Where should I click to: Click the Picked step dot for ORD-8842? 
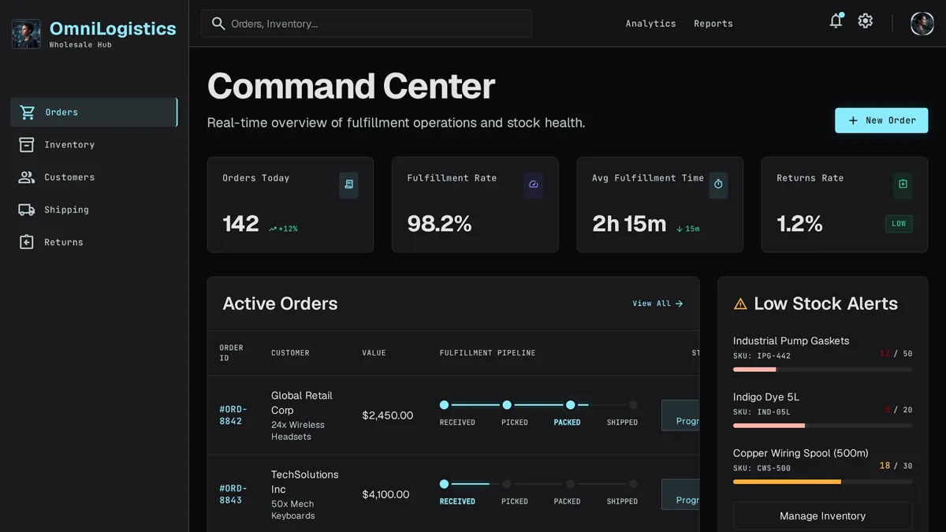tap(507, 405)
